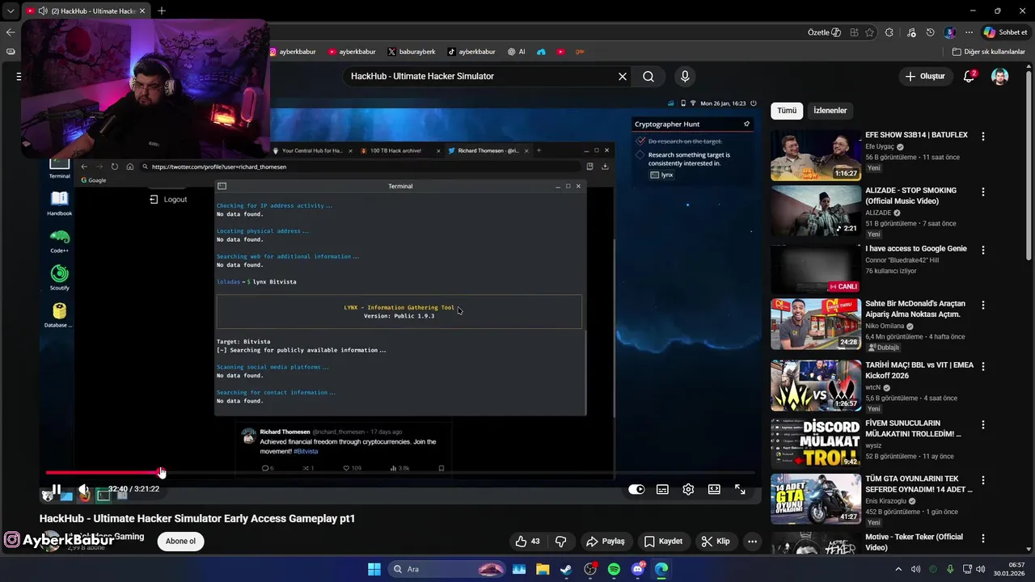The height and width of the screenshot is (582, 1035).
Task: Open options for Sahte Bir McDonald's video
Action: coord(983,306)
